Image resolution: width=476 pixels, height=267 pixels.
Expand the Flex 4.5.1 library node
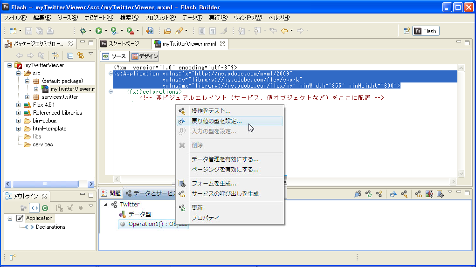[19, 105]
